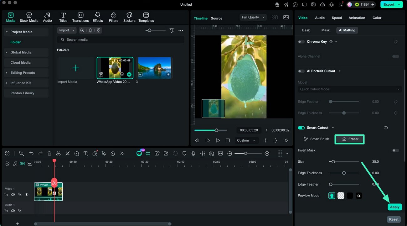Lock the Audio 1 track
This screenshot has height=226, width=407.
pos(6,211)
